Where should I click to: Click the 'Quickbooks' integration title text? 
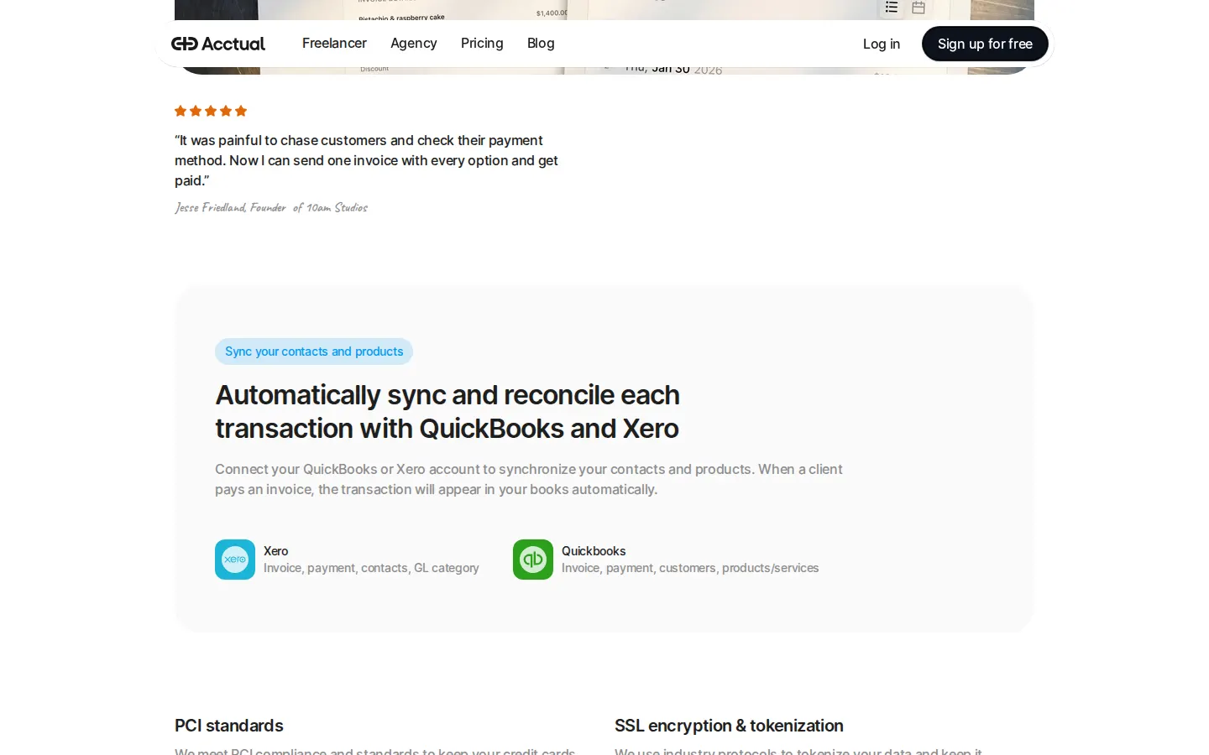click(x=594, y=551)
